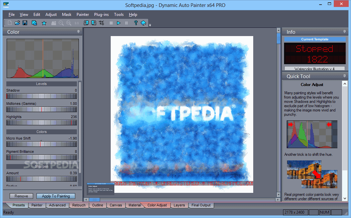Click the rotate canvas left icon
Image resolution: width=351 pixels, height=218 pixels.
pyautogui.click(x=86, y=23)
